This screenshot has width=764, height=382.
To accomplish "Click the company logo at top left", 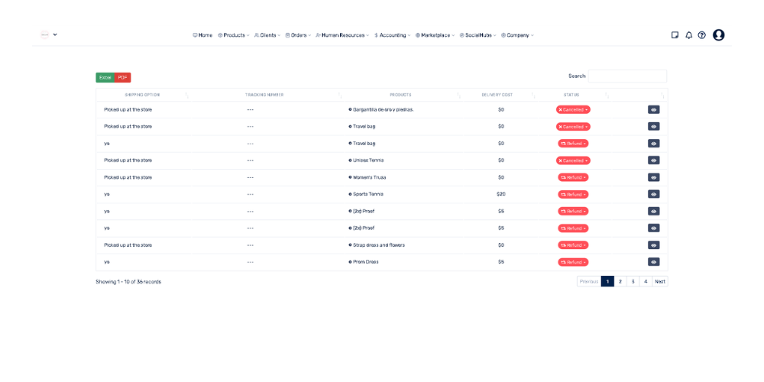I will (x=45, y=34).
